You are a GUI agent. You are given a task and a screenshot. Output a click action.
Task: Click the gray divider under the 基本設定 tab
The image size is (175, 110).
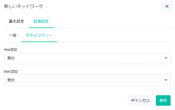tap(16, 28)
